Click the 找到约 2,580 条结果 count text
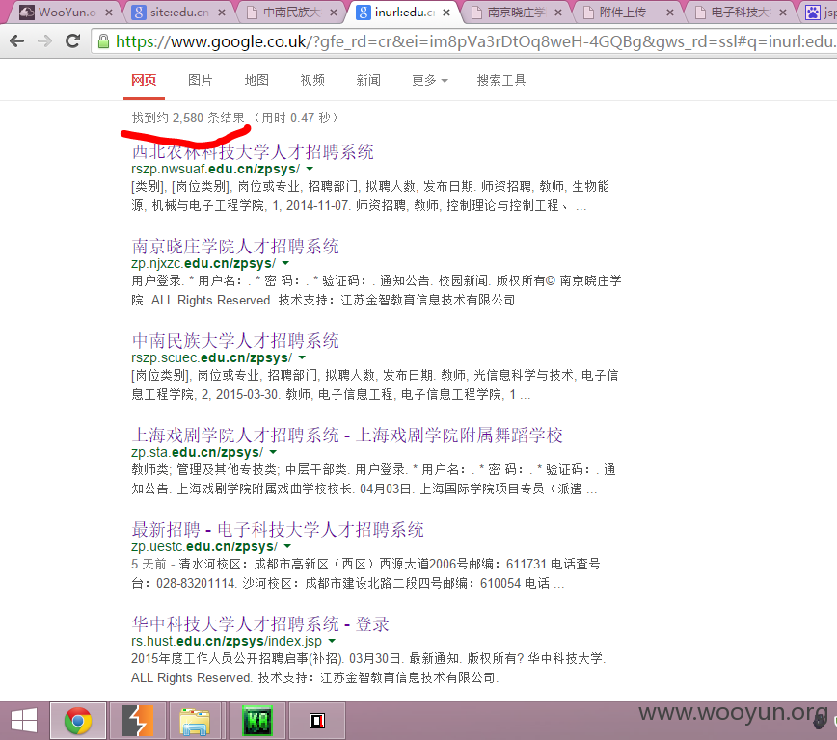This screenshot has height=740, width=837. click(x=188, y=118)
